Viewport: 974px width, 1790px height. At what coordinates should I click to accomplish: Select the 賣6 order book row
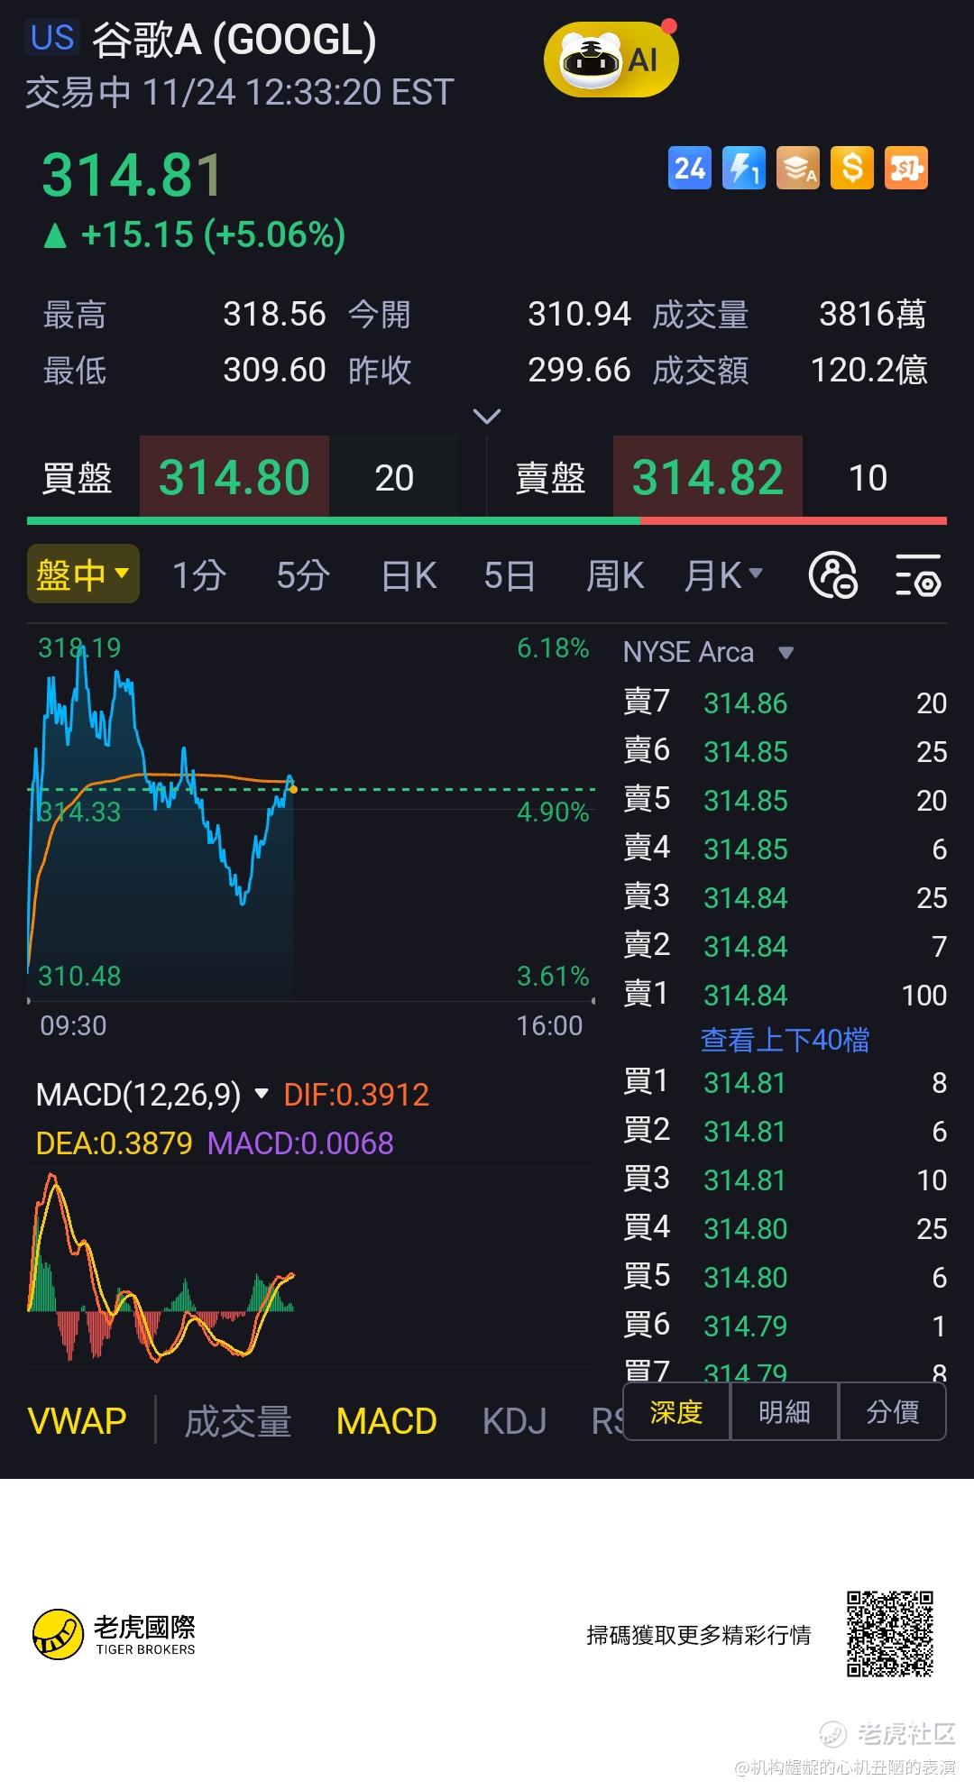click(785, 751)
